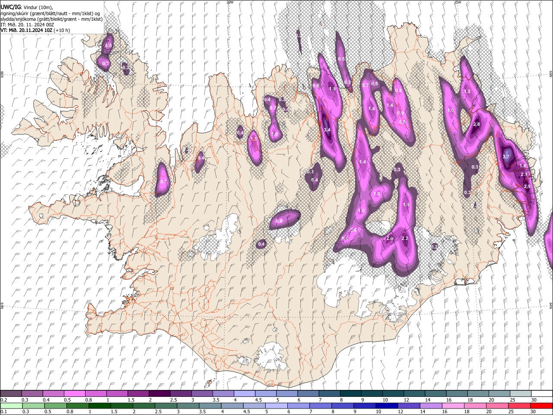Click the 20W longitude label at top
553x415 pixels.
coord(230,2)
